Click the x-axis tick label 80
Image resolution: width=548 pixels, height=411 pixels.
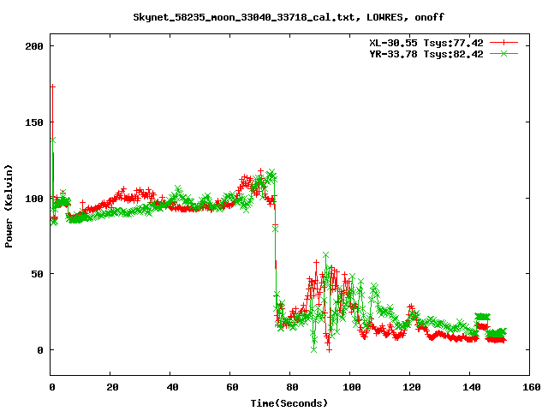[292, 387]
